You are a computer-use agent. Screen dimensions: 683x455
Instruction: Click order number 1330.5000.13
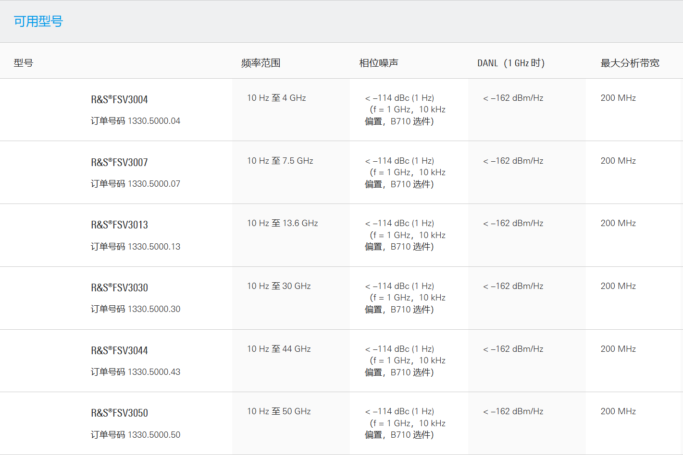click(154, 247)
